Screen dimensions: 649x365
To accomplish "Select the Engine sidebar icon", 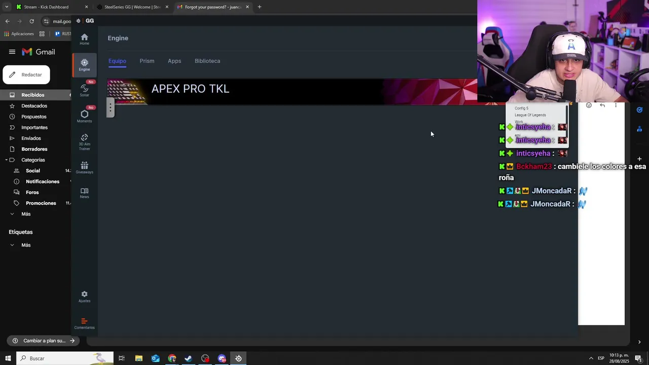I will click(x=84, y=65).
